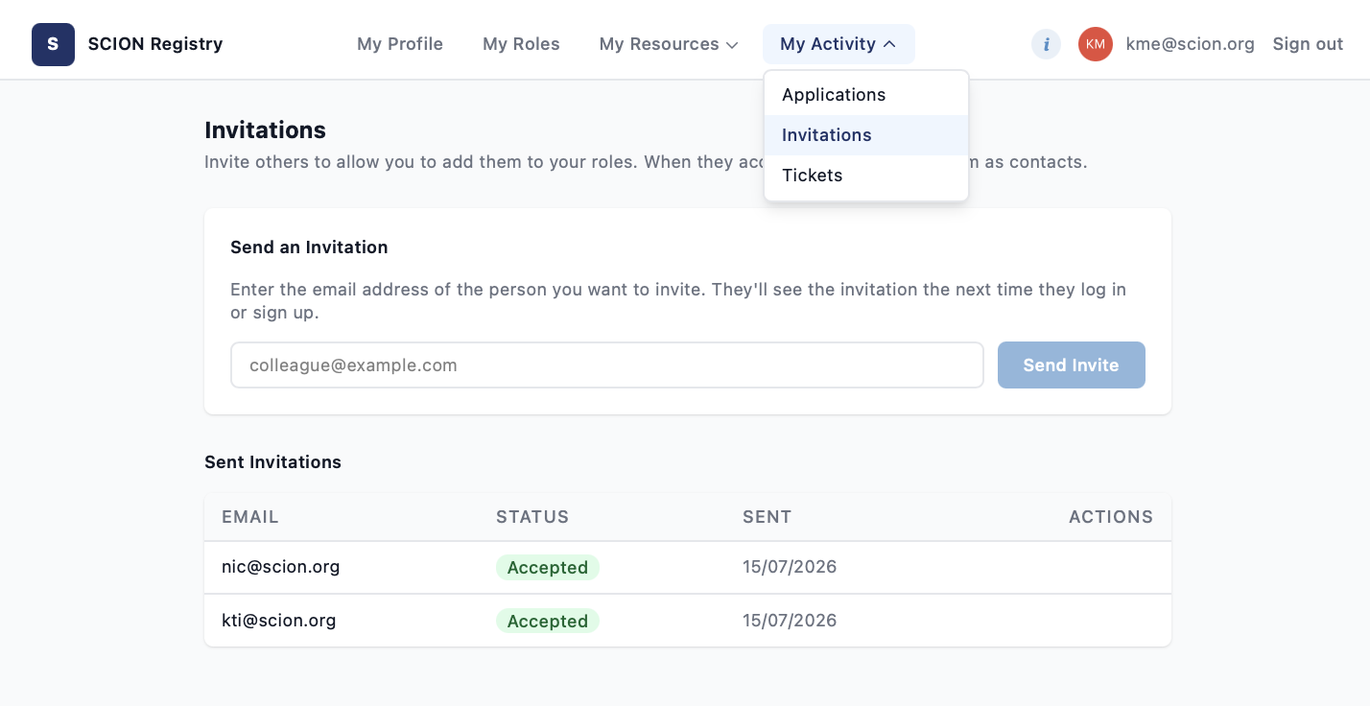Viewport: 1370px width, 706px height.
Task: Click the EMAIL column header
Action: coord(250,517)
